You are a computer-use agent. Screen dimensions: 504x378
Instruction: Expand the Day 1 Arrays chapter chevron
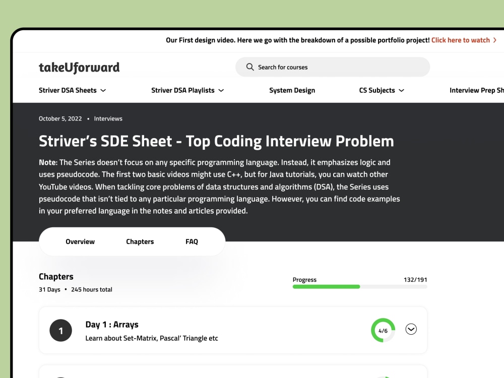coord(411,329)
